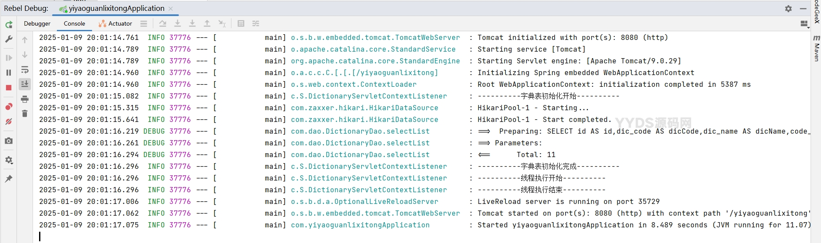The image size is (821, 243).
Task: Open debugger settings gear dropdown in sidebar
Action: (9, 160)
